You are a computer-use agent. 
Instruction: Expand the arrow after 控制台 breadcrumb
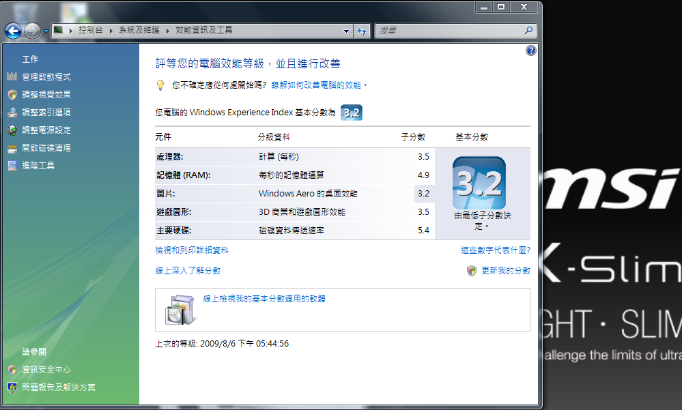112,31
